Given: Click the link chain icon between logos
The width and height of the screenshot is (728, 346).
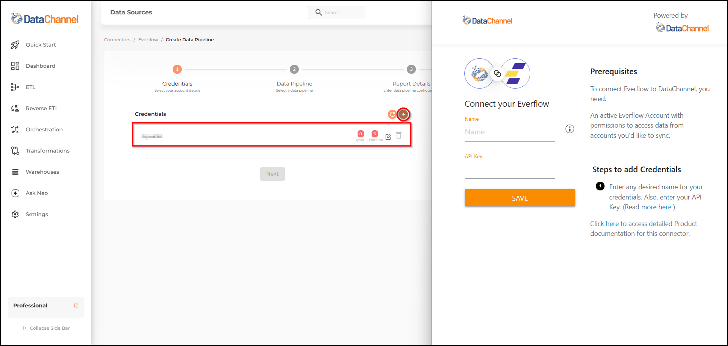Looking at the screenshot, I should tap(497, 73).
